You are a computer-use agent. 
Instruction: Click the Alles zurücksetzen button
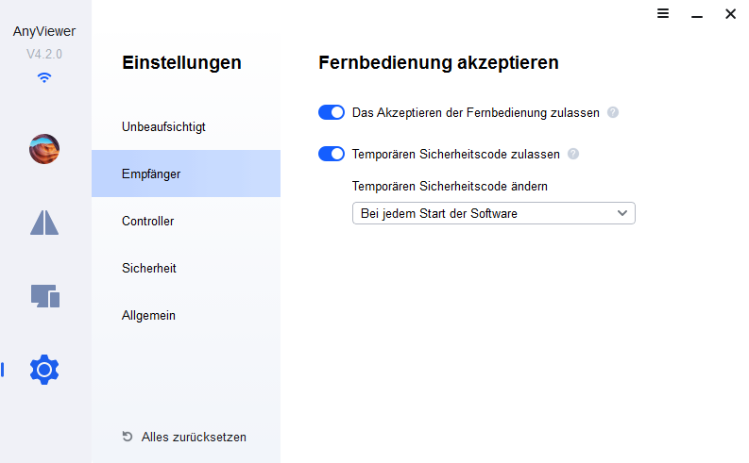(x=184, y=437)
